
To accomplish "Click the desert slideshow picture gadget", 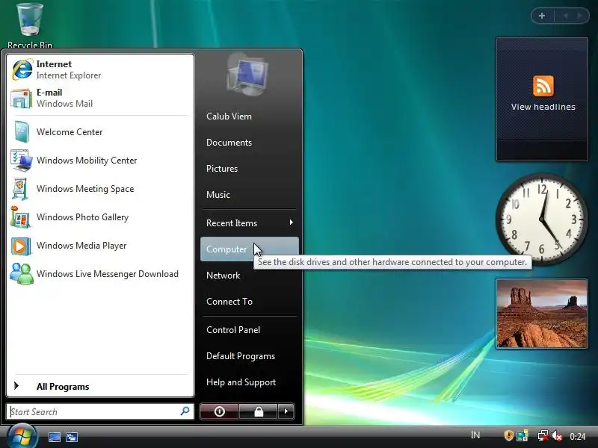I will [541, 314].
